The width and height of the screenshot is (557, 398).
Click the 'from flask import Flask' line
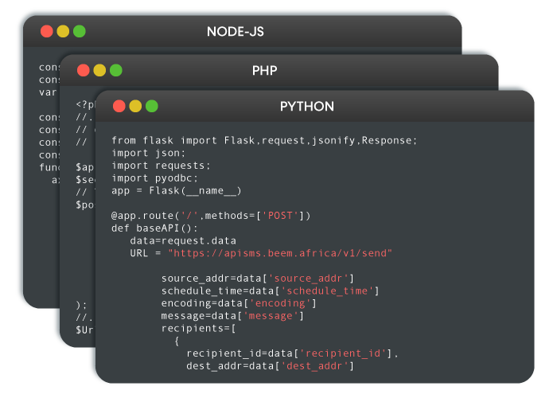coord(264,140)
